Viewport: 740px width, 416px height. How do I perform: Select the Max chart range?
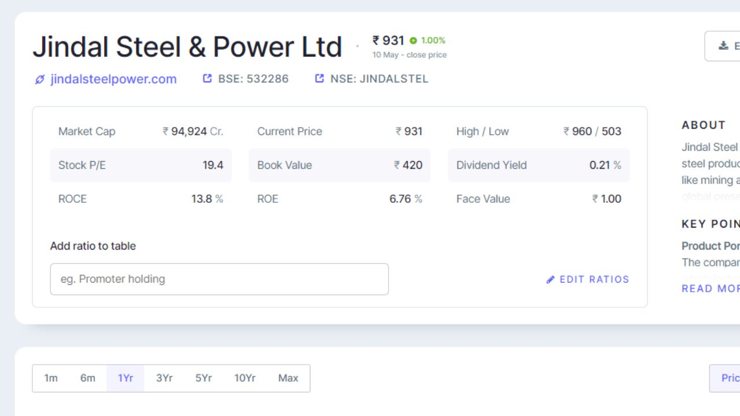click(288, 378)
